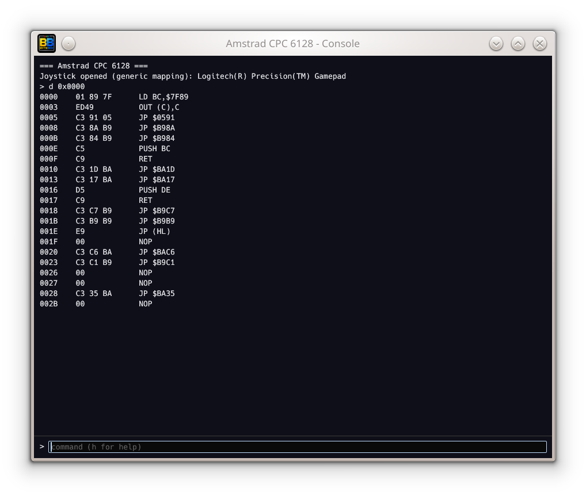586x492 pixels.
Task: Click opcode bytes 'C3 91 05'
Action: (x=94, y=118)
